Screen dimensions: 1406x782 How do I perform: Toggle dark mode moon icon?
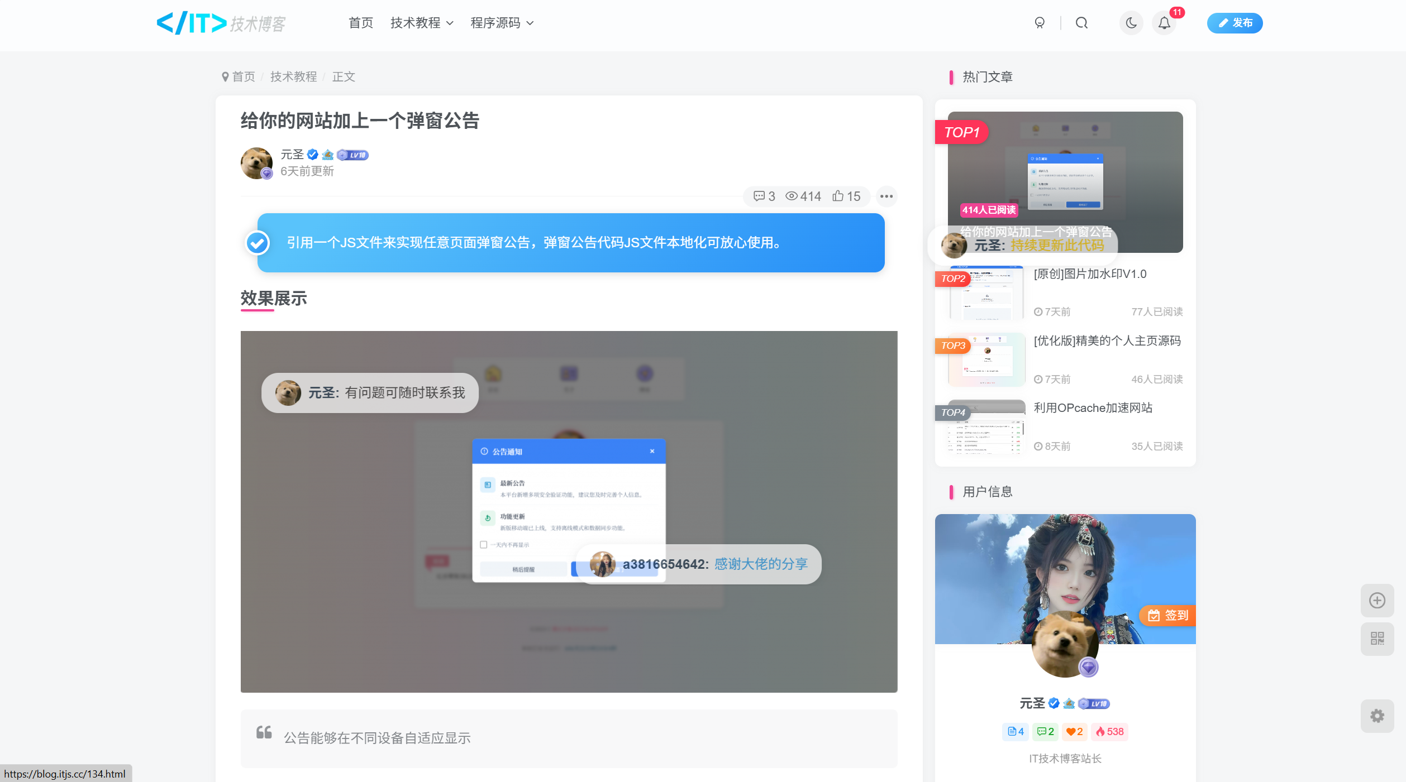coord(1131,23)
